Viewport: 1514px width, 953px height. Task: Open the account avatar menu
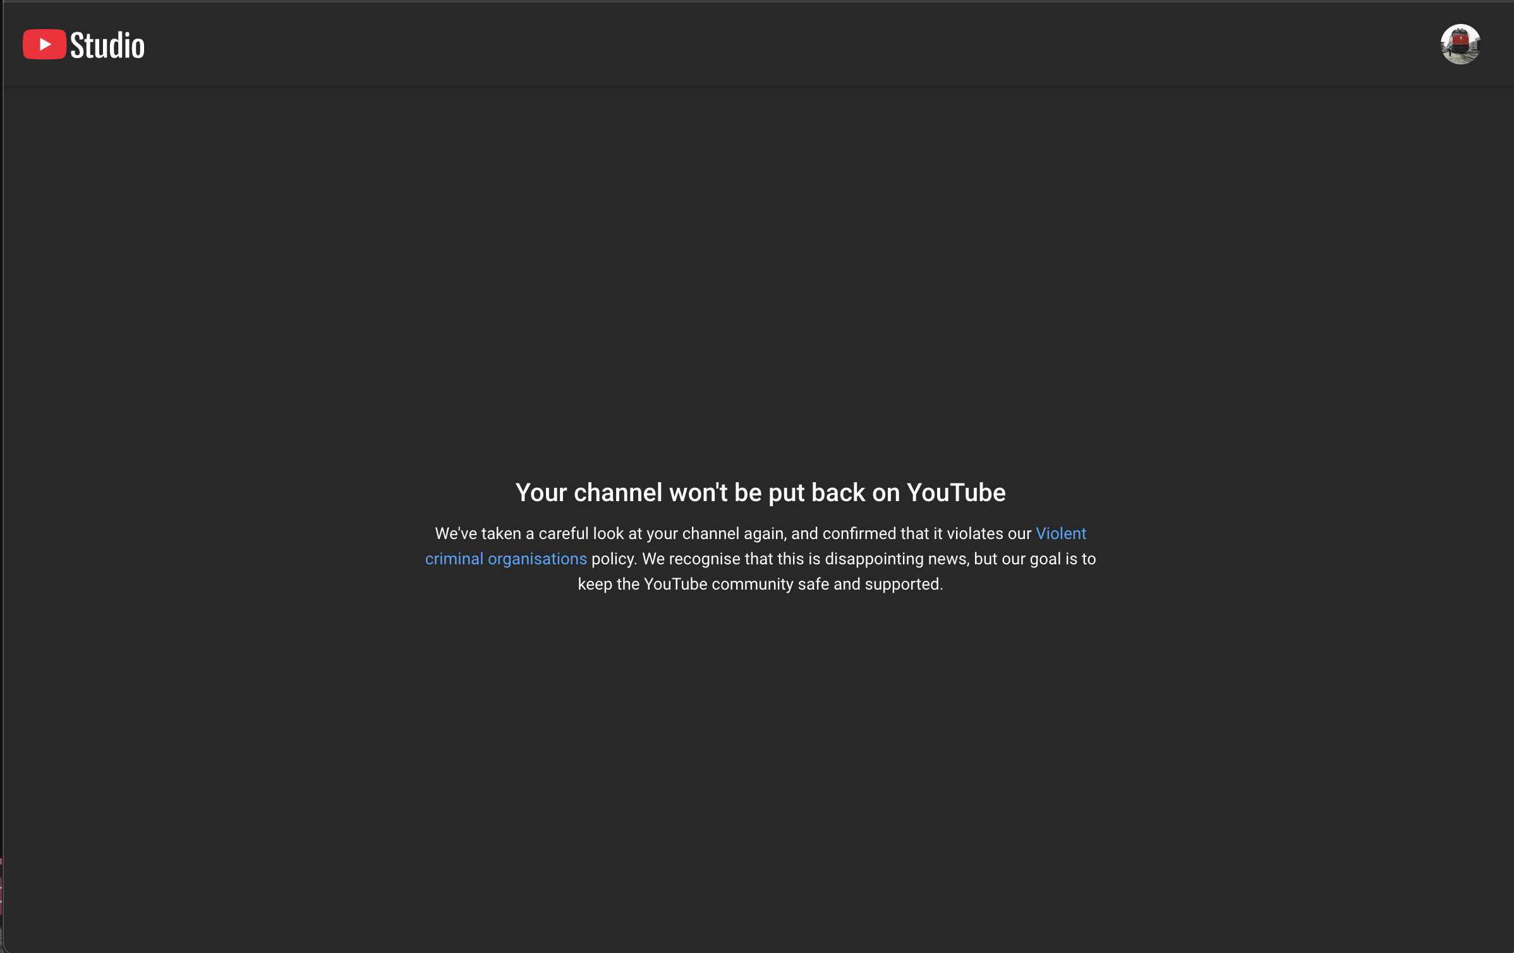tap(1460, 44)
